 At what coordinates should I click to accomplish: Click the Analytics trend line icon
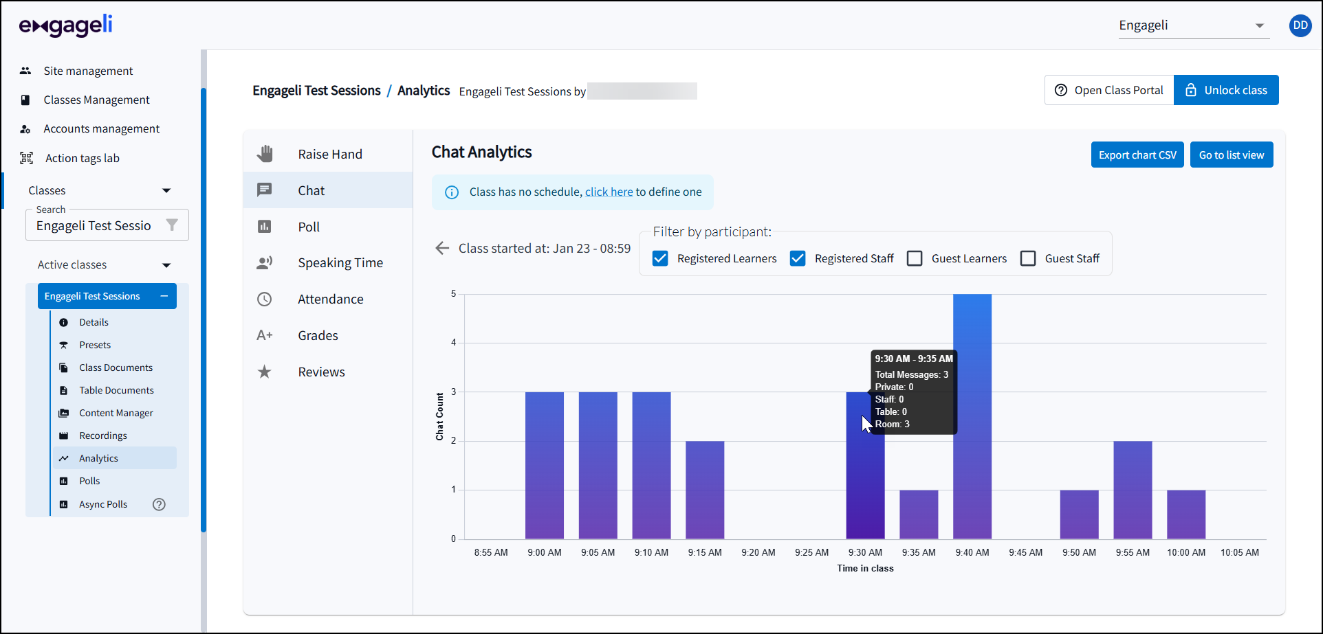point(64,458)
